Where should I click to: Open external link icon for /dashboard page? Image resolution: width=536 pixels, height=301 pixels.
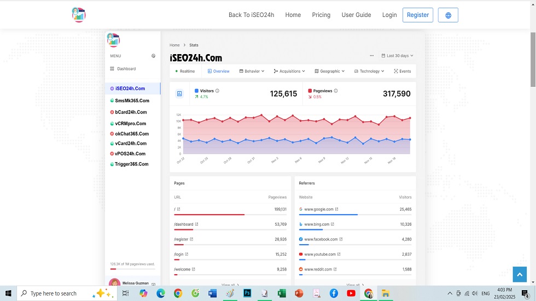tap(197, 224)
